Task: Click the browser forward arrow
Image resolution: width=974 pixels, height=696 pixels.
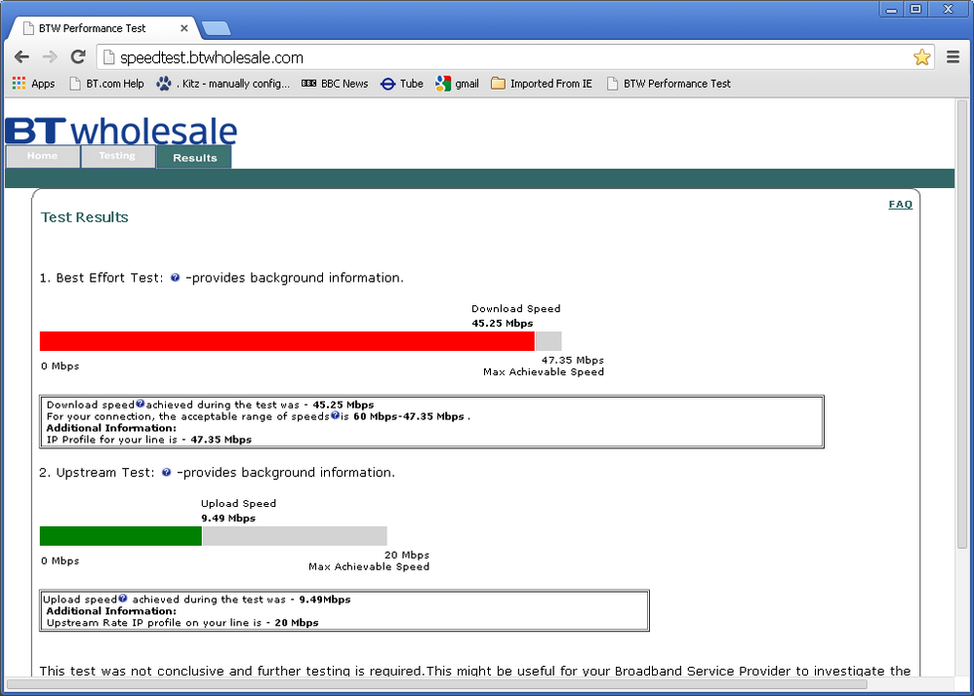Action: pyautogui.click(x=50, y=58)
